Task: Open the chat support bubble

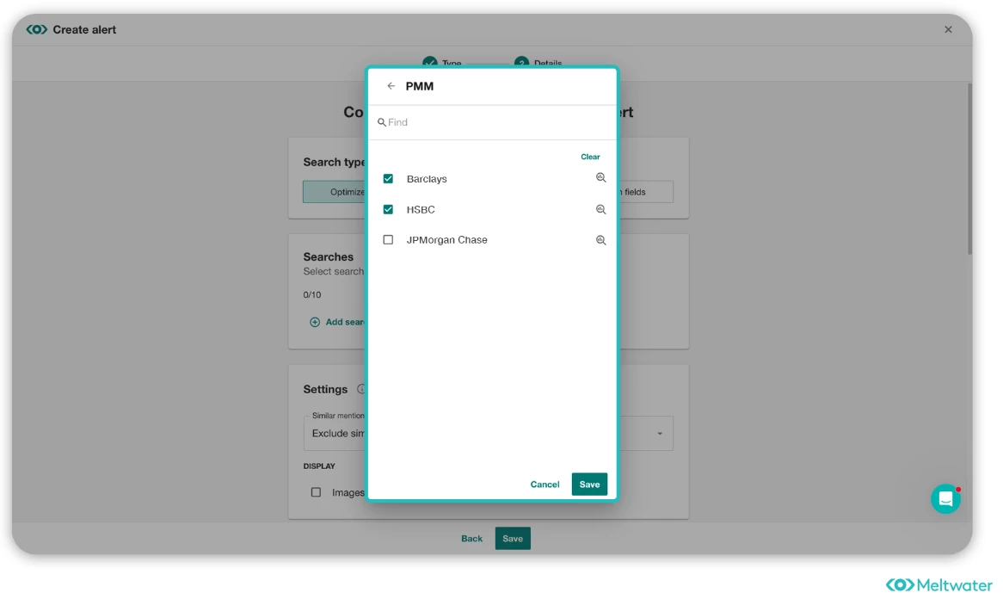Action: coord(945,499)
